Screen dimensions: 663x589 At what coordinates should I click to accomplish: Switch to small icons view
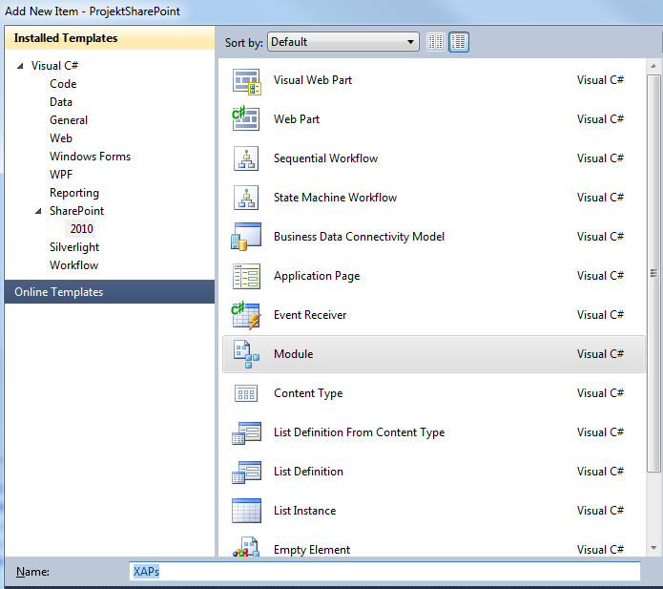coord(436,42)
